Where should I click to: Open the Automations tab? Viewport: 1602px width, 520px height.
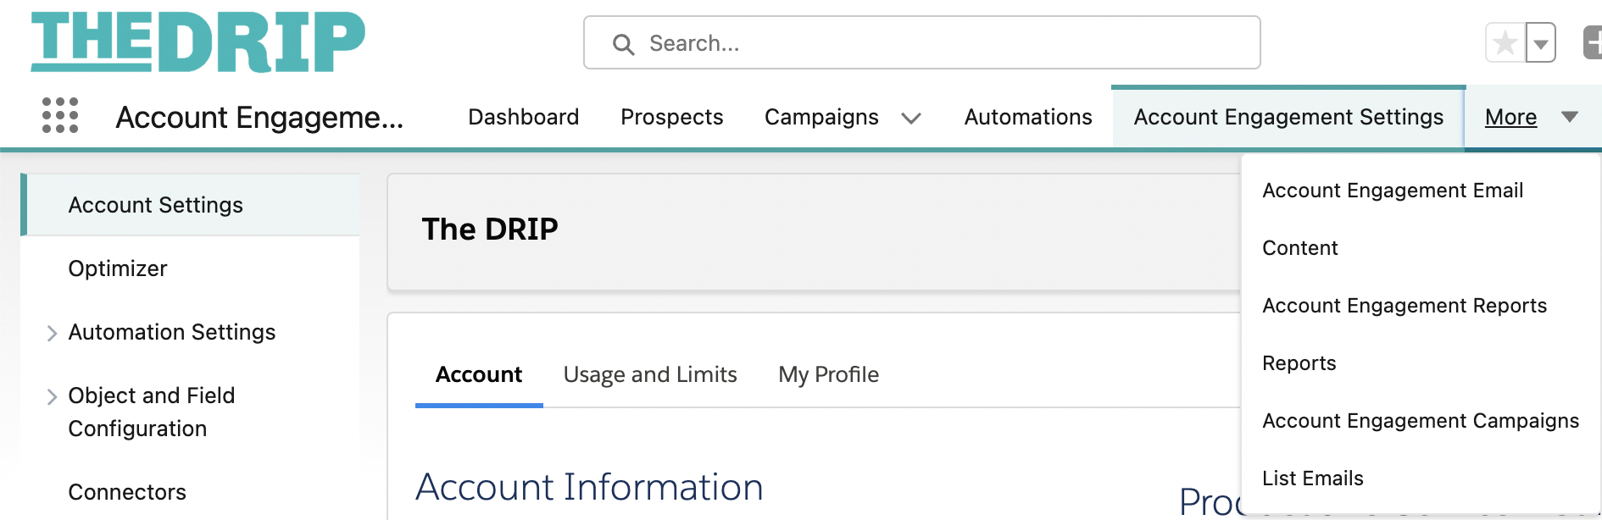coord(1028,117)
